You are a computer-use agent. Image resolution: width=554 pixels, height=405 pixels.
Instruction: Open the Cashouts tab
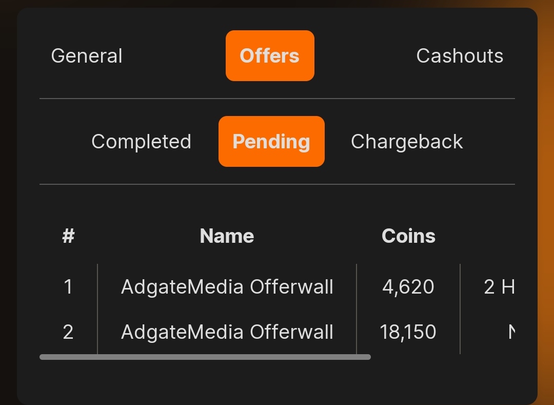(x=460, y=56)
